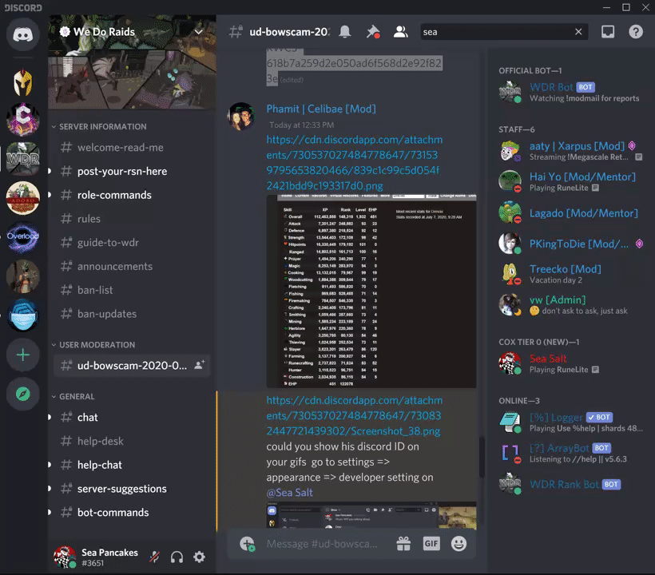Open notification settings bell icon

point(344,32)
